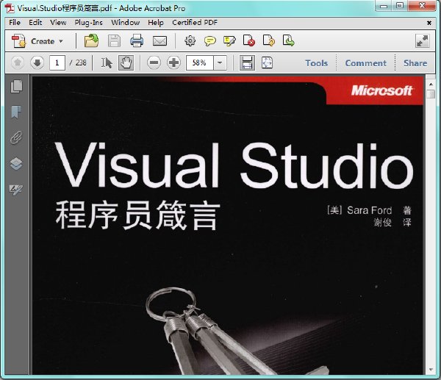Show the Attachments paperclip panel
Image resolution: width=441 pixels, height=380 pixels.
[16, 138]
